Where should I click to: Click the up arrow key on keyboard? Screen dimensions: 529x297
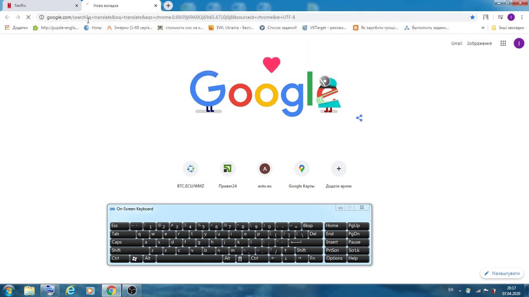pos(288,250)
